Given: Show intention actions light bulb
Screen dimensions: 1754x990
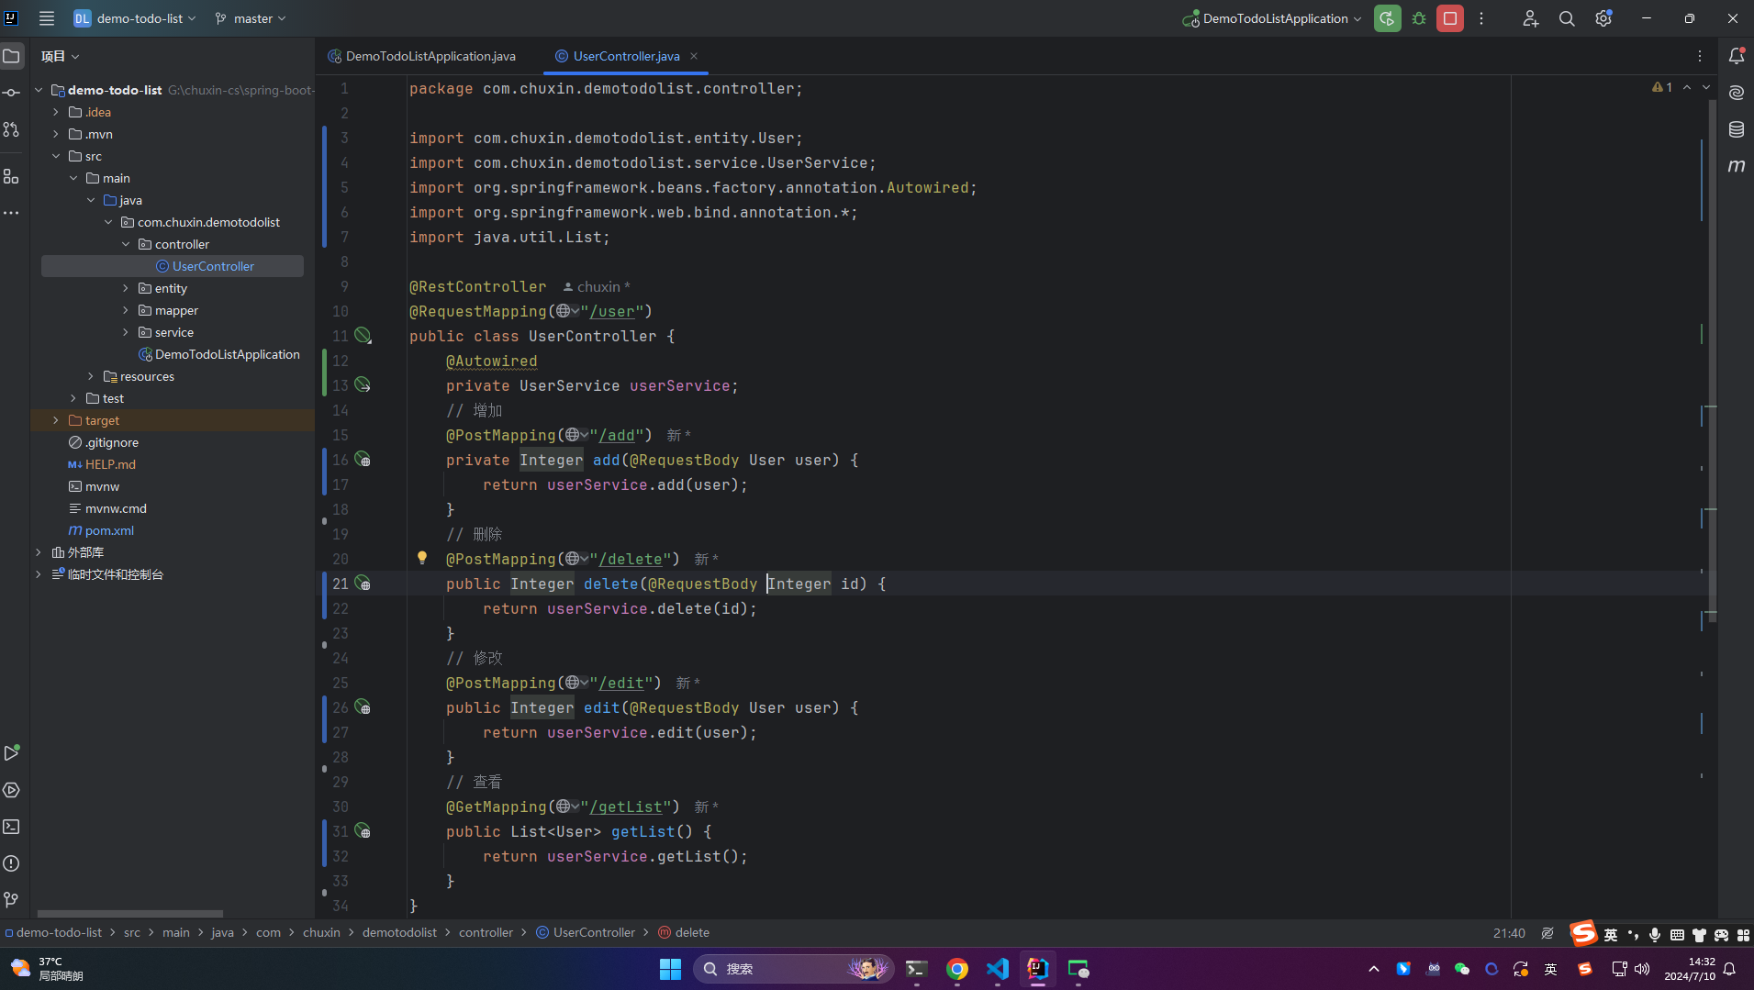Looking at the screenshot, I should (x=422, y=558).
